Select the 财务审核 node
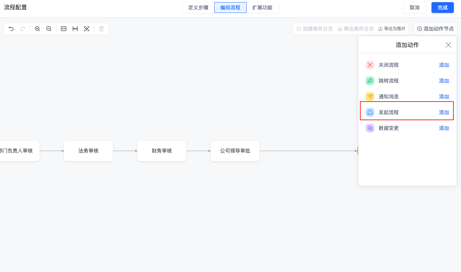This screenshot has height=272, width=461. [162, 151]
